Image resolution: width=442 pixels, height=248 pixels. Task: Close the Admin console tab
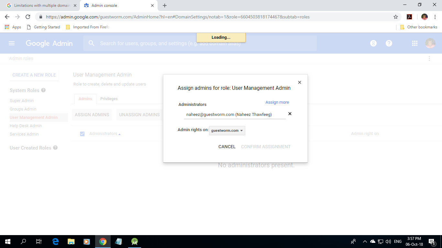[x=152, y=5]
